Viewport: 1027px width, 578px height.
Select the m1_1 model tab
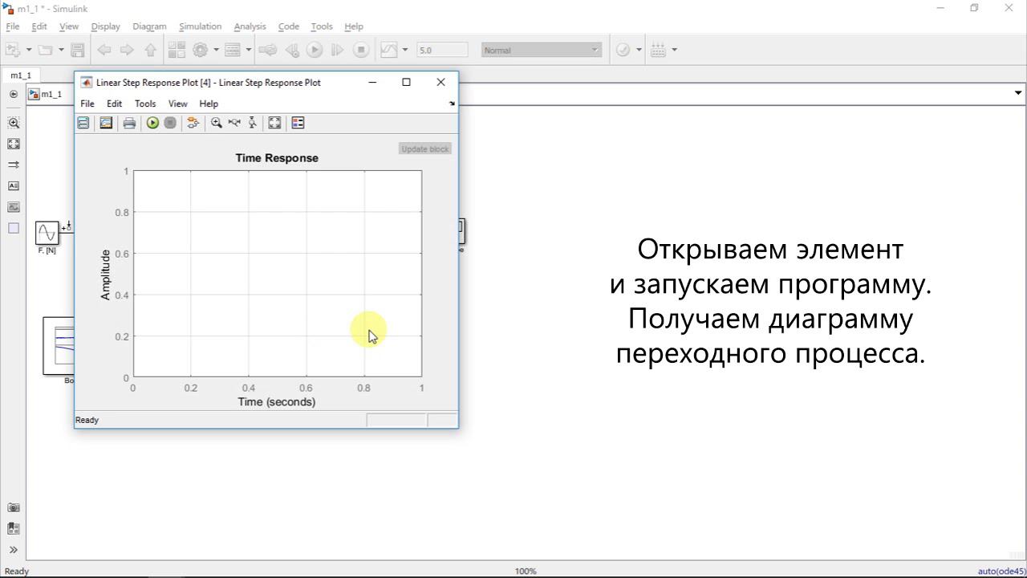(x=21, y=75)
